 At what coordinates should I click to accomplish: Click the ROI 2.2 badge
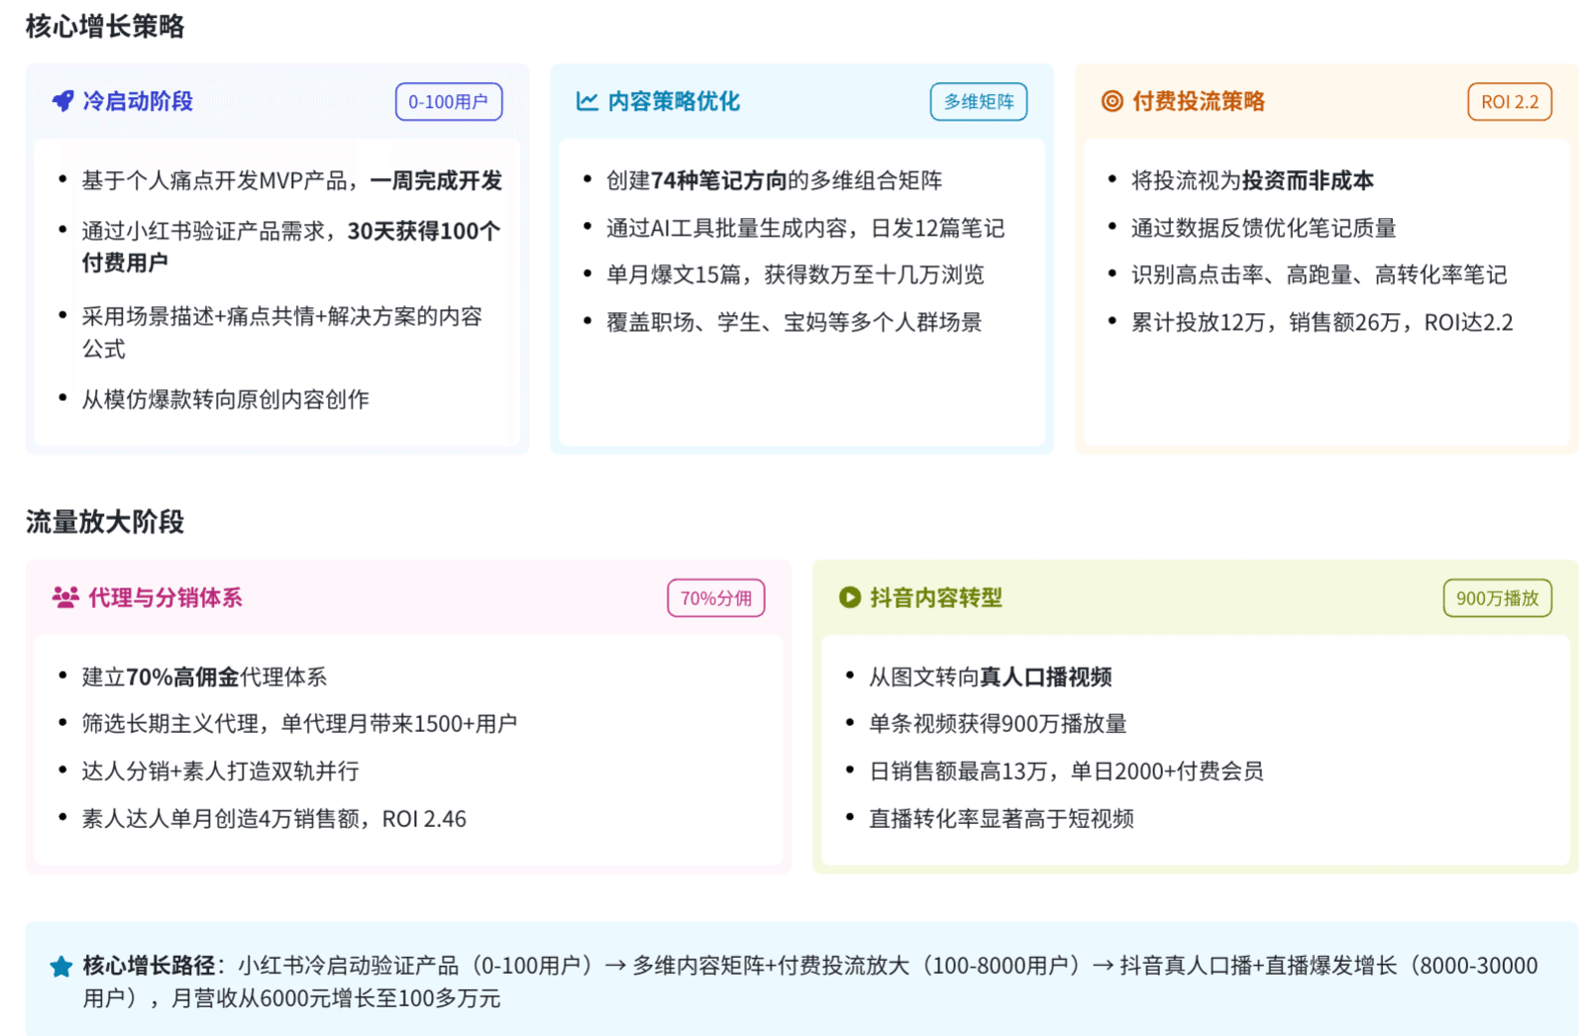pos(1510,102)
